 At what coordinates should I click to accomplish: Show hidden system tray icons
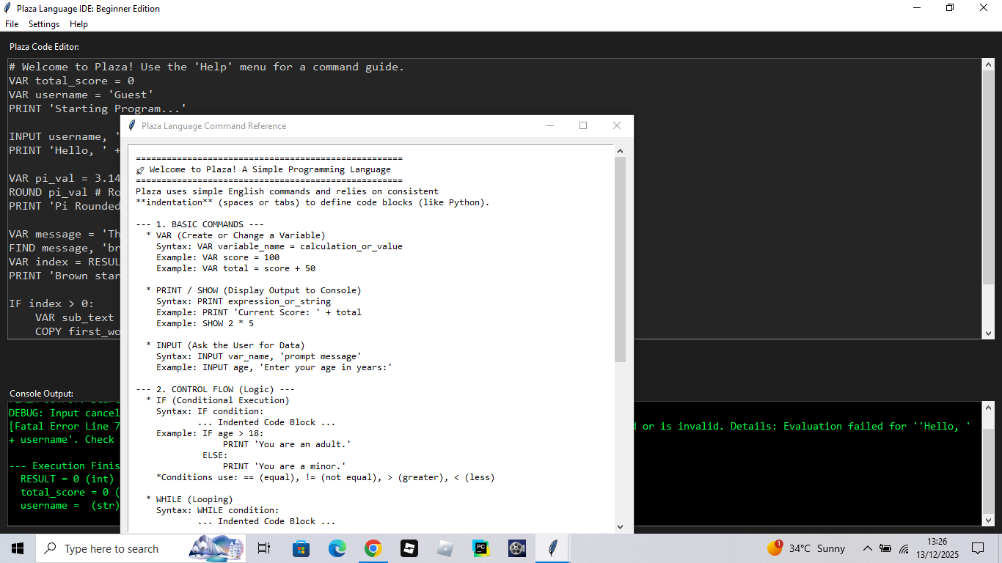click(x=868, y=548)
